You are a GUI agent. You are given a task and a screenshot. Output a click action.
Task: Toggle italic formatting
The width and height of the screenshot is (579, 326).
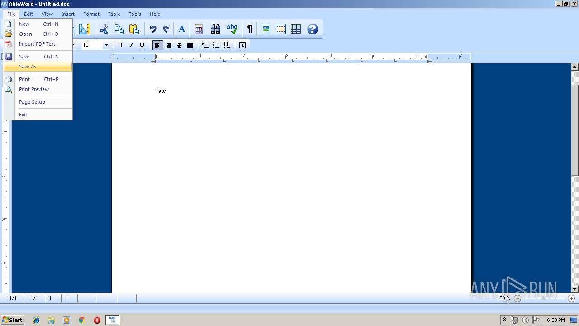[131, 45]
